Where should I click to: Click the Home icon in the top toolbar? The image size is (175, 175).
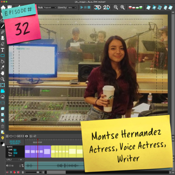coord(3,7)
